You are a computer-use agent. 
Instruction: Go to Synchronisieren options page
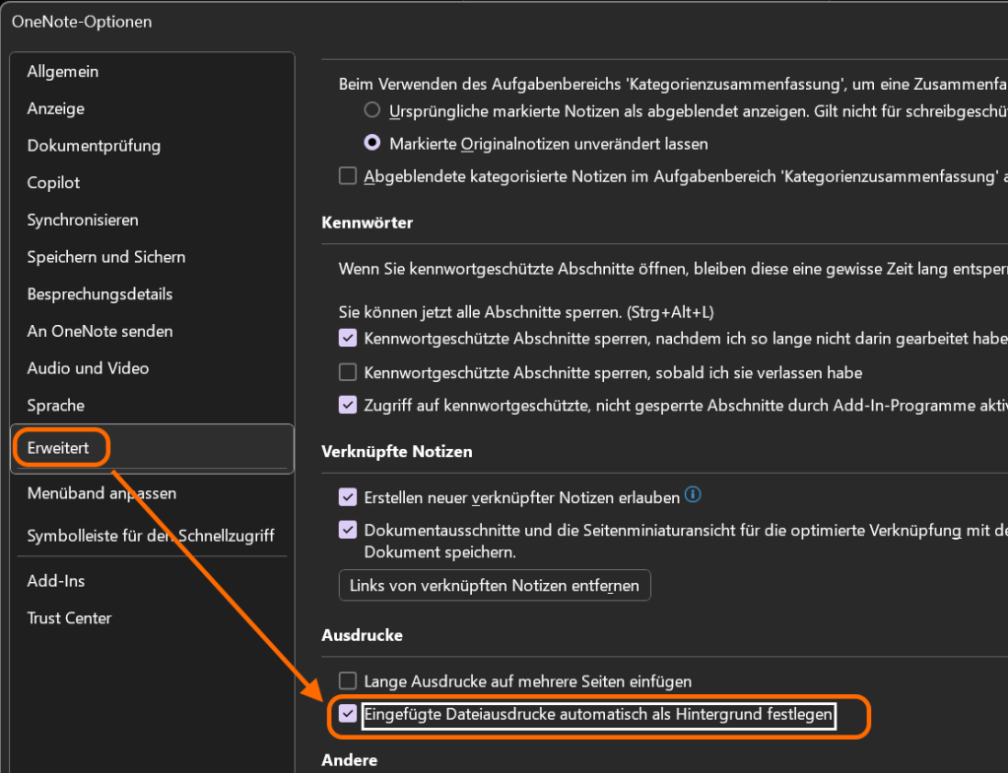83,220
